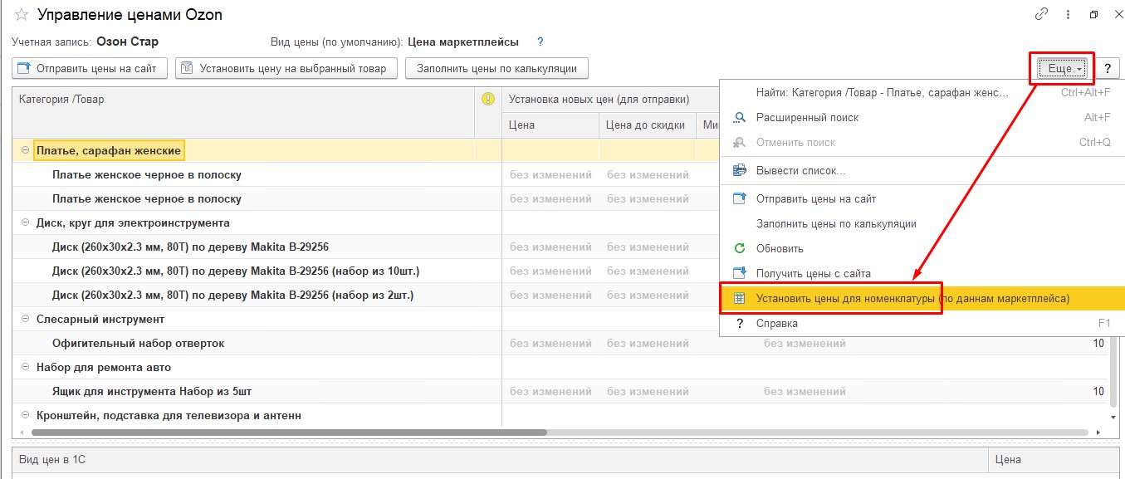
Task: Open the three-dot menu in the title bar
Action: pyautogui.click(x=1067, y=15)
